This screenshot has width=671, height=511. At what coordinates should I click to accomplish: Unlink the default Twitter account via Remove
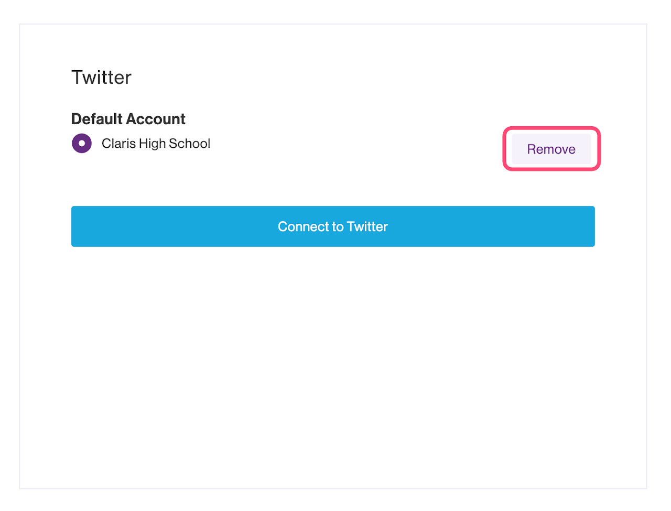coord(551,149)
